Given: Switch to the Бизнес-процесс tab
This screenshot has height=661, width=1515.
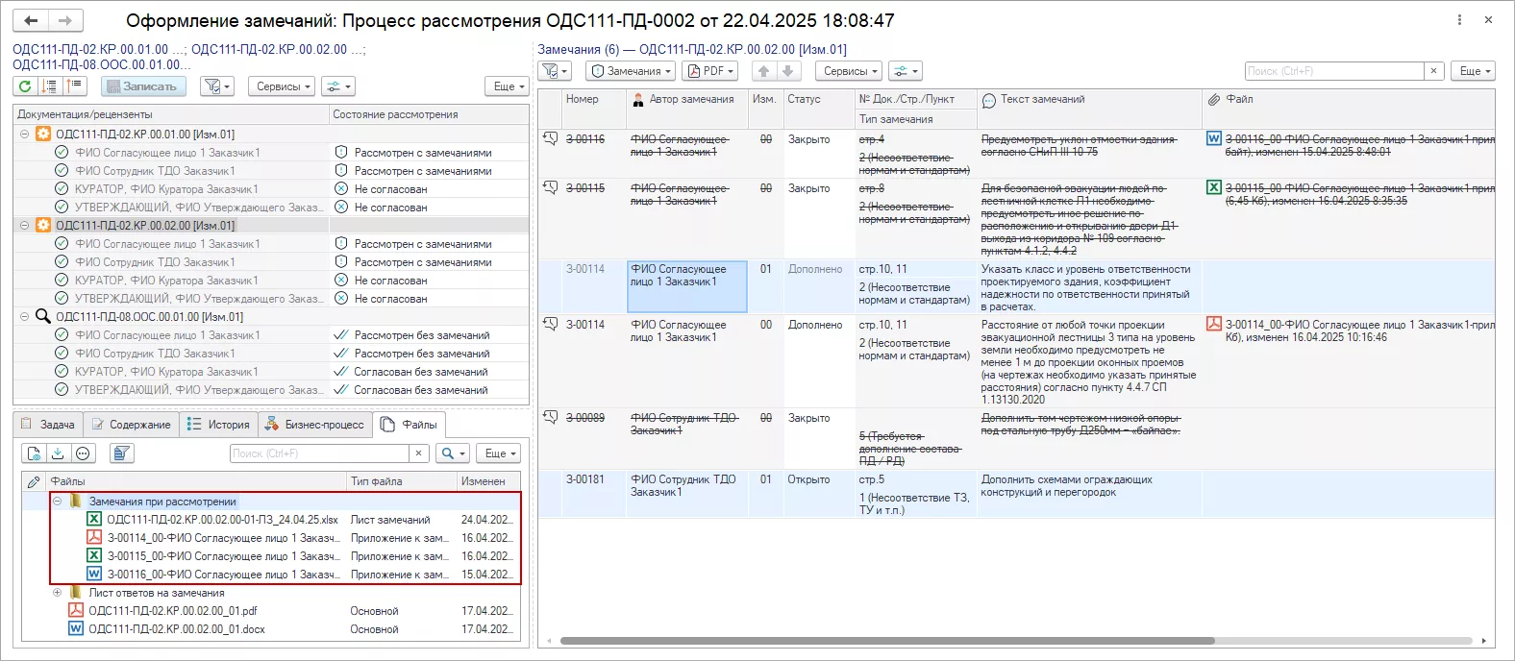Looking at the screenshot, I should coord(314,425).
